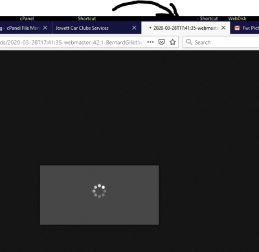Close the Jowett Car Clubs Services tab
Image resolution: width=259 pixels, height=252 pixels.
[134, 28]
